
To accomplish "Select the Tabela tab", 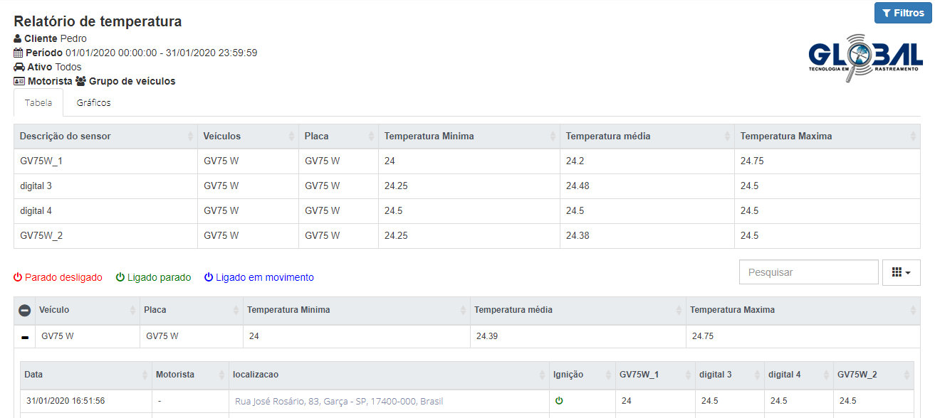I will click(x=38, y=103).
